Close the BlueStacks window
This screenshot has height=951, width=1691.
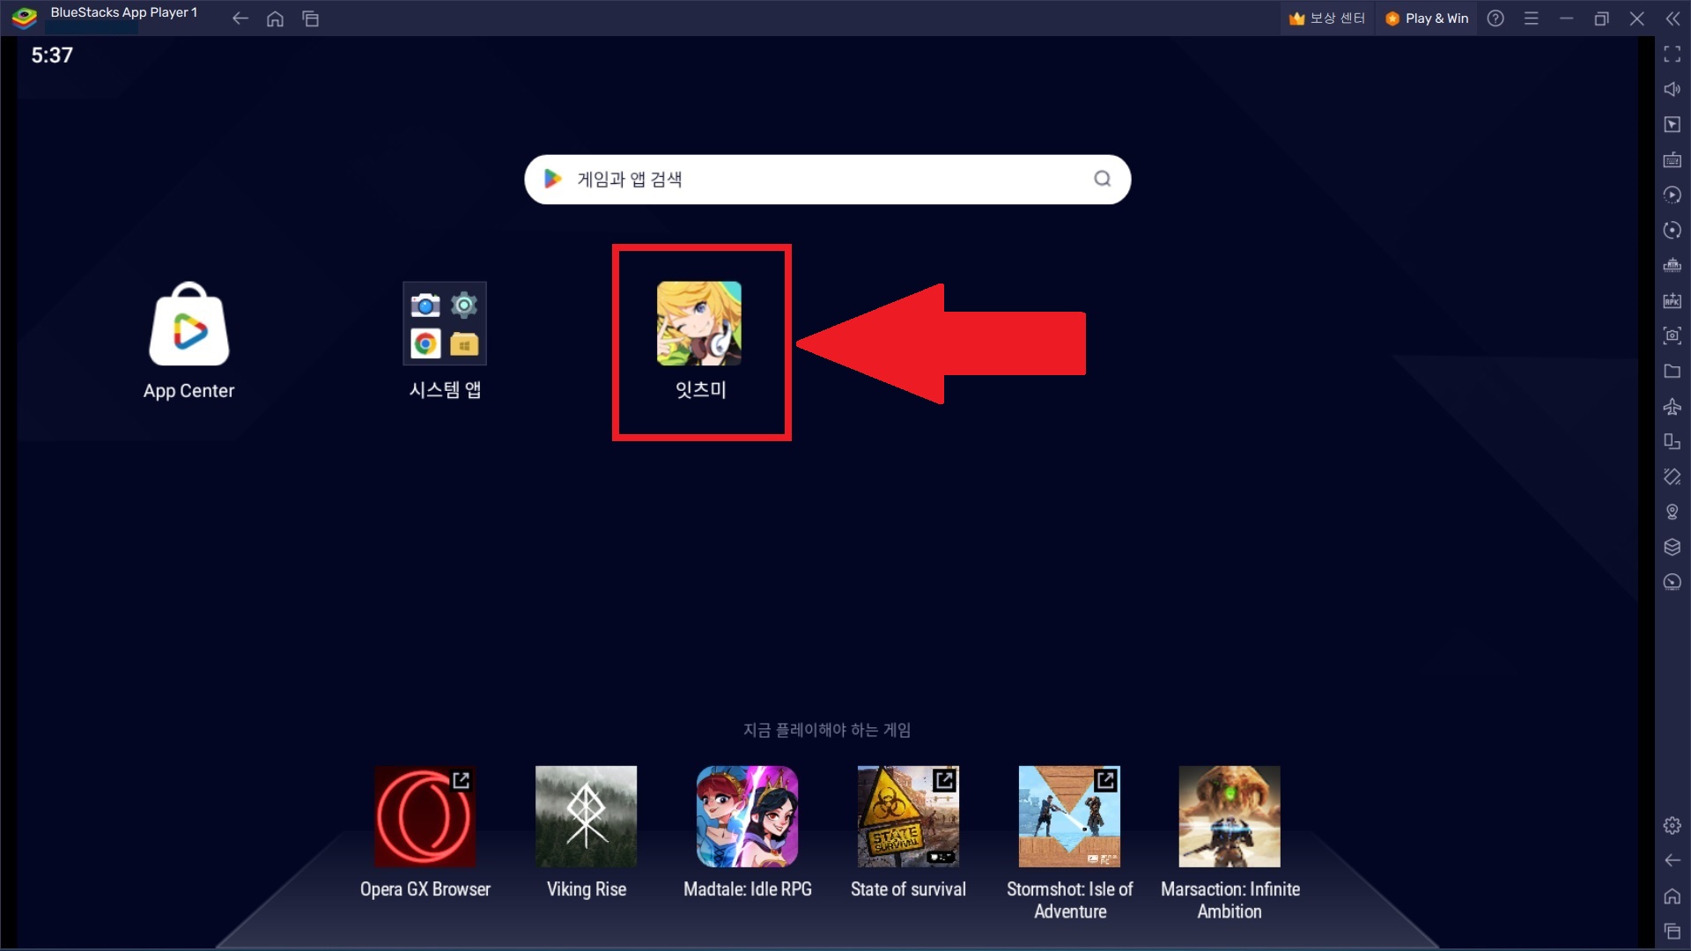point(1637,18)
